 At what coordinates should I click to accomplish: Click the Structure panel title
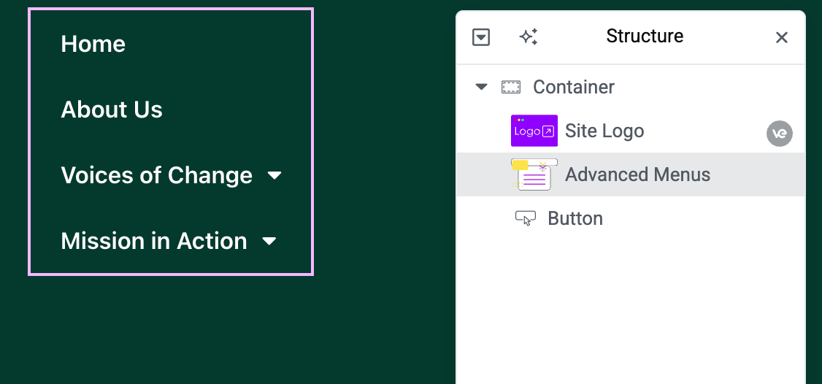point(645,37)
